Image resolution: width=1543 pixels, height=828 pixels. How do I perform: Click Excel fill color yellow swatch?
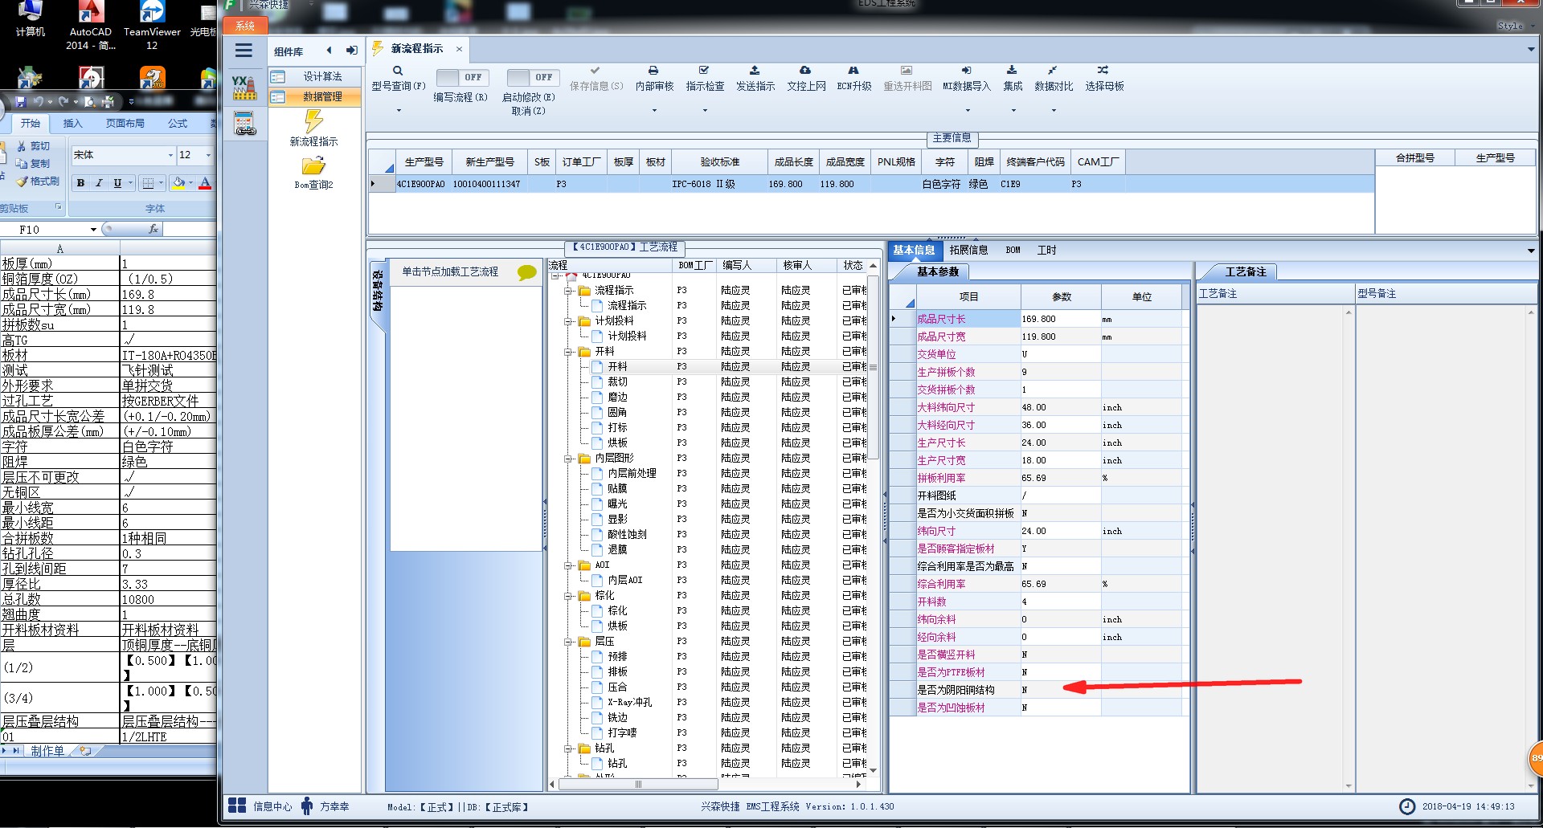click(x=178, y=183)
